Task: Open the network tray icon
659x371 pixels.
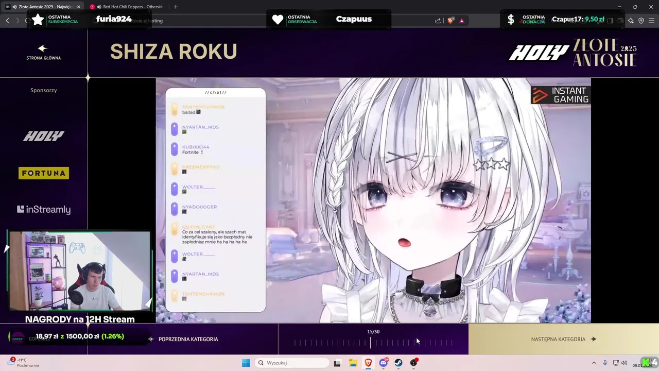Action: pos(616,363)
